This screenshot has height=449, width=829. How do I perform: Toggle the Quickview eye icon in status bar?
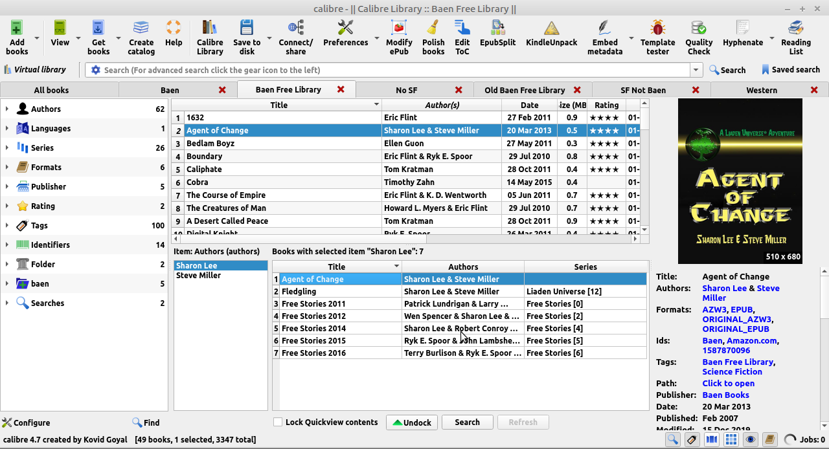click(751, 440)
